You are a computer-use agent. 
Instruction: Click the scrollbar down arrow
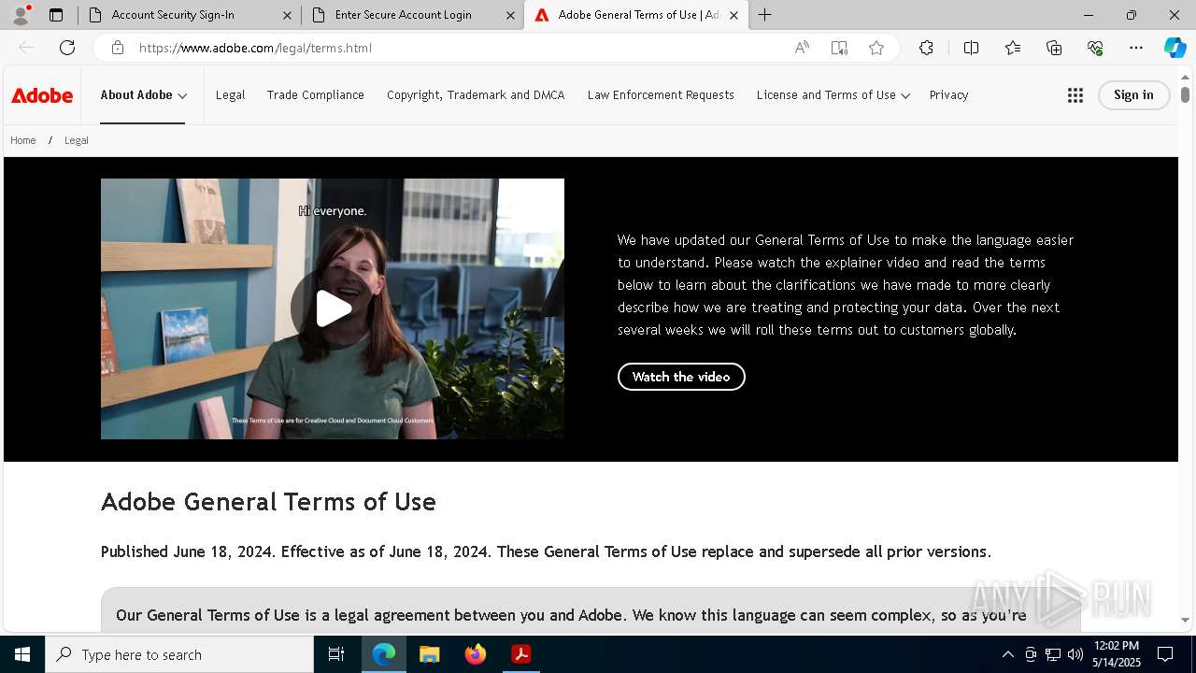coord(1185,620)
